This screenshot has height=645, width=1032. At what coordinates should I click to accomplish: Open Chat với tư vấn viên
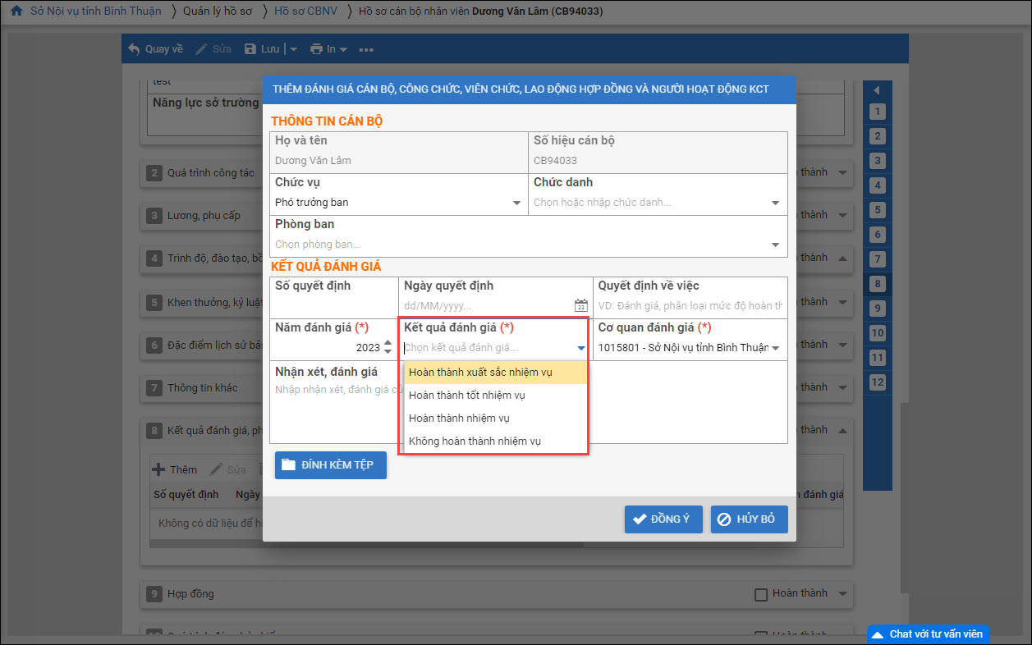(929, 634)
